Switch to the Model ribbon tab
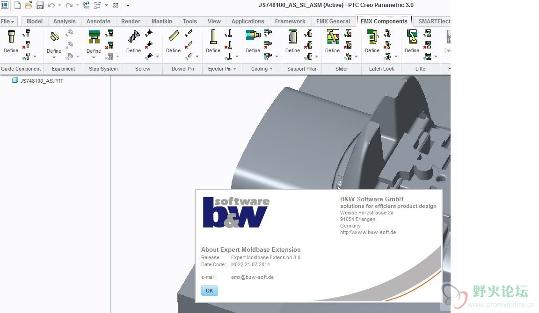 (x=35, y=21)
